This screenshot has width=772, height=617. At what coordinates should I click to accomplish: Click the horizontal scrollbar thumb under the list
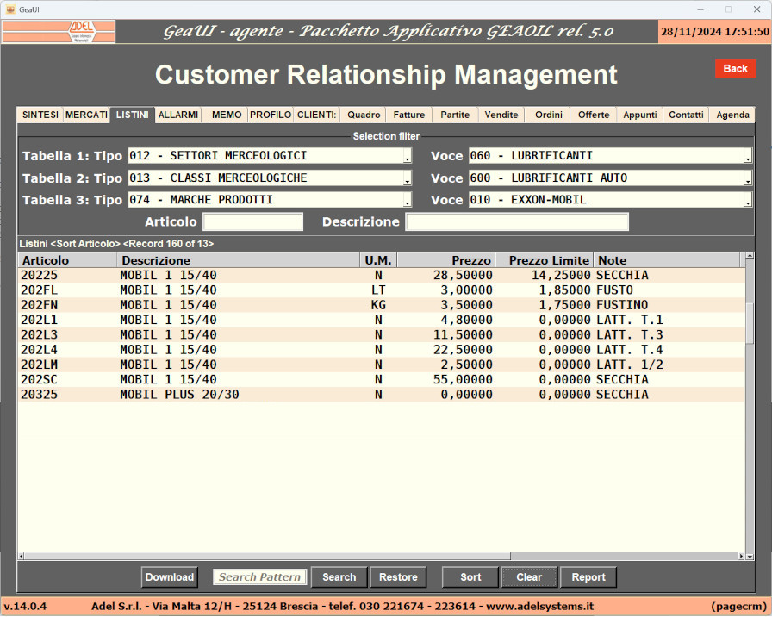267,557
